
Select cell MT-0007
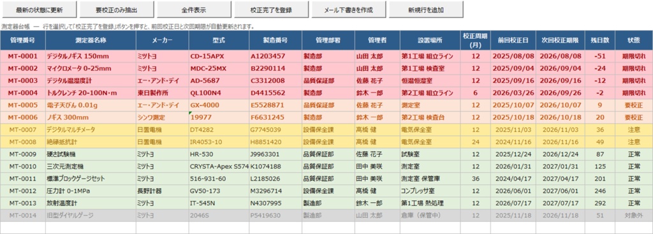[x=23, y=130]
